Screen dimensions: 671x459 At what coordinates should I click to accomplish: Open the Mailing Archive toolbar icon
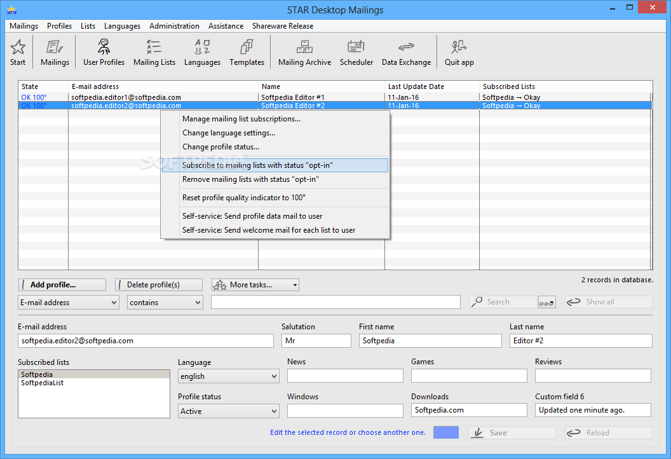click(304, 52)
